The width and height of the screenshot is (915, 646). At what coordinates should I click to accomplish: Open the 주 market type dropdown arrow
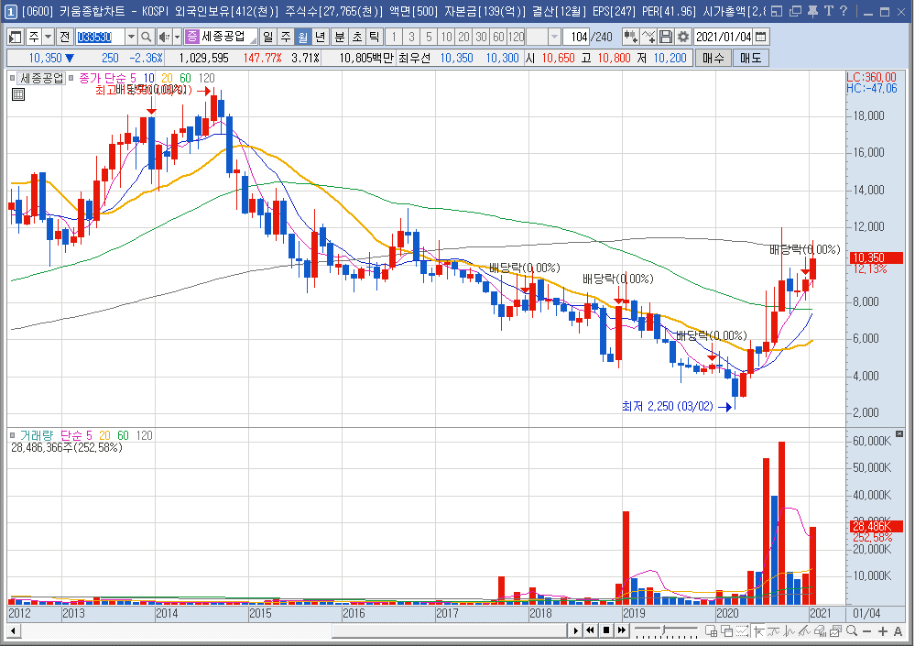coord(48,38)
